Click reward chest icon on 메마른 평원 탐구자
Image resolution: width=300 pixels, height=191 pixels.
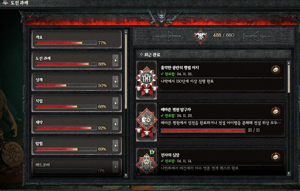(276, 111)
